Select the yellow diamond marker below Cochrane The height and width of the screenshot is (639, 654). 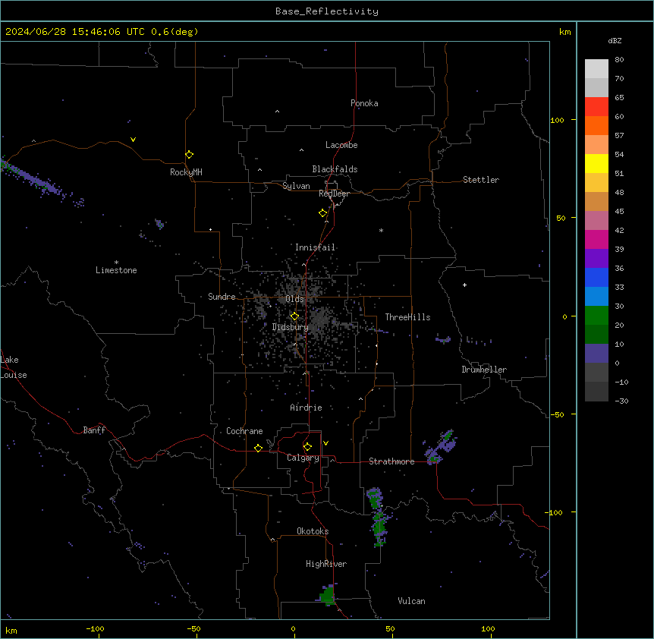[258, 448]
